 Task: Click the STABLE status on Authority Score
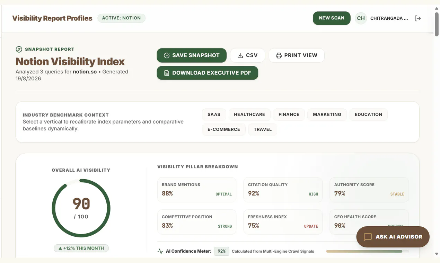397,194
